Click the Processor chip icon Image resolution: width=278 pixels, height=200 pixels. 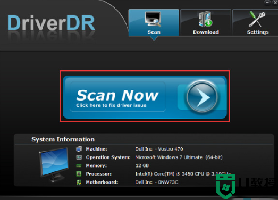79,174
